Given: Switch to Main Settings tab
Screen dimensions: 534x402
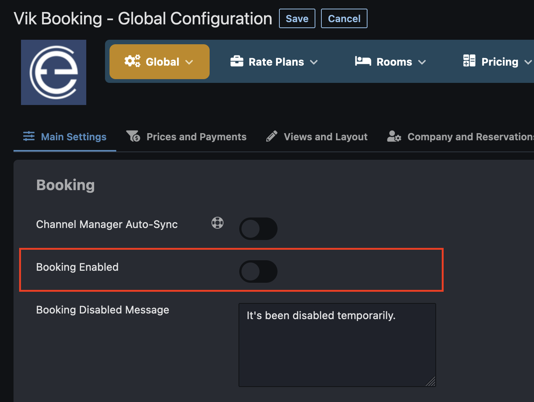Looking at the screenshot, I should tap(65, 137).
